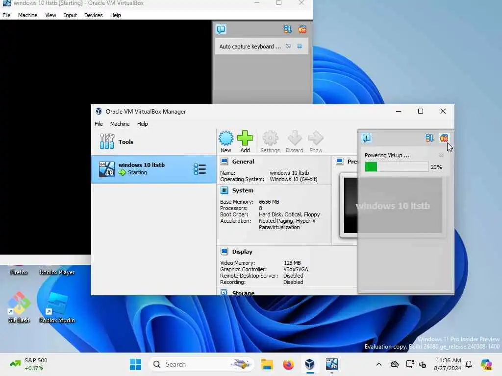Click the Acceleration value Nested Paging, Hyper-V
Viewport: 502px width, 376px height.
coord(287,221)
